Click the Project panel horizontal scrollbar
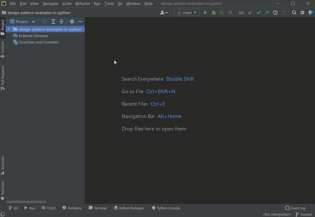 tap(26, 202)
